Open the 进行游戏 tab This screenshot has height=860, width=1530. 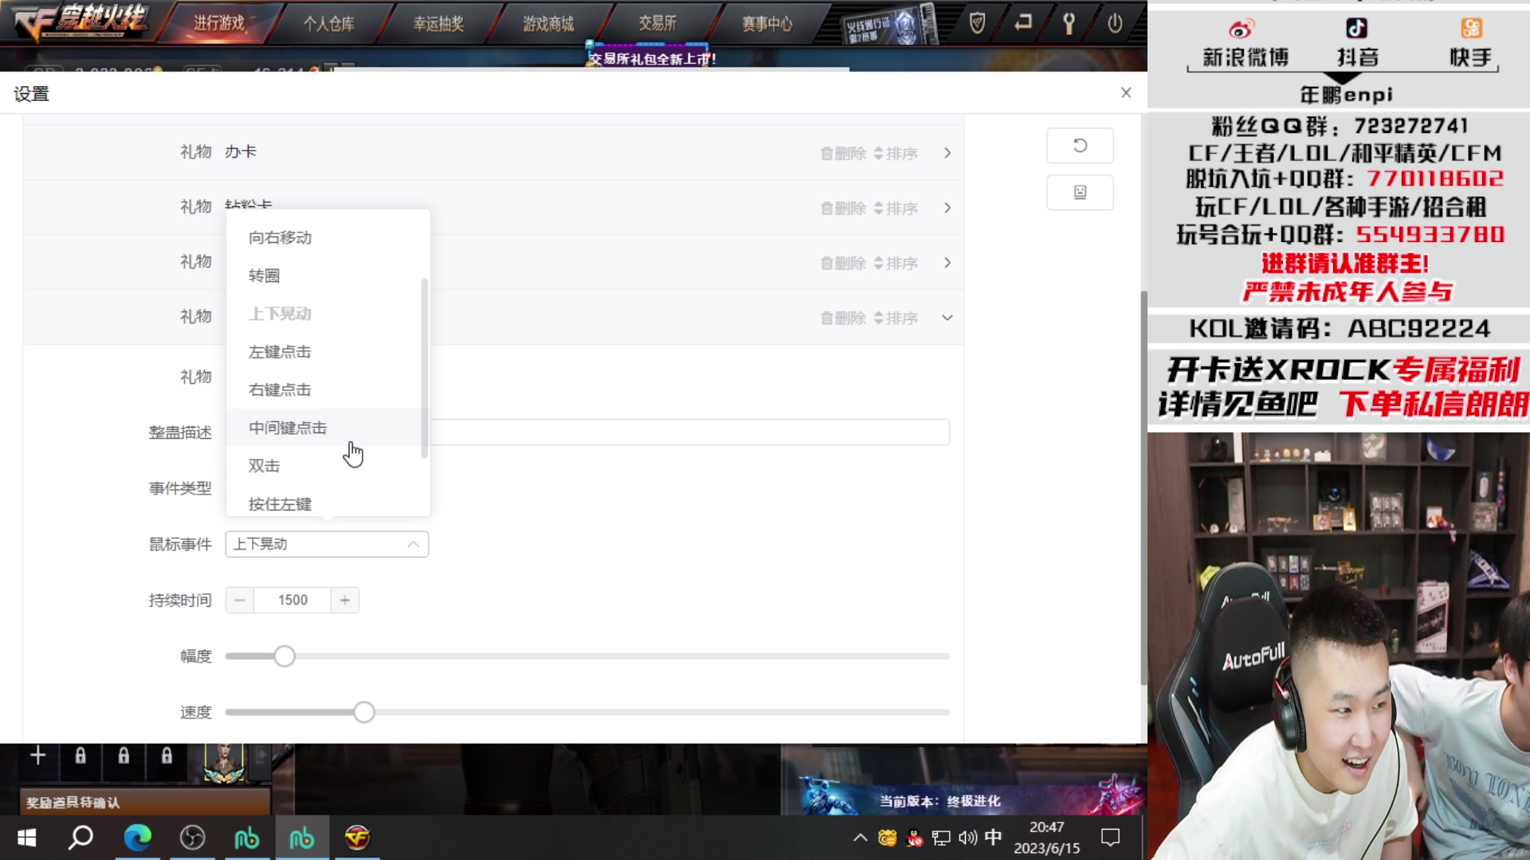tap(219, 23)
